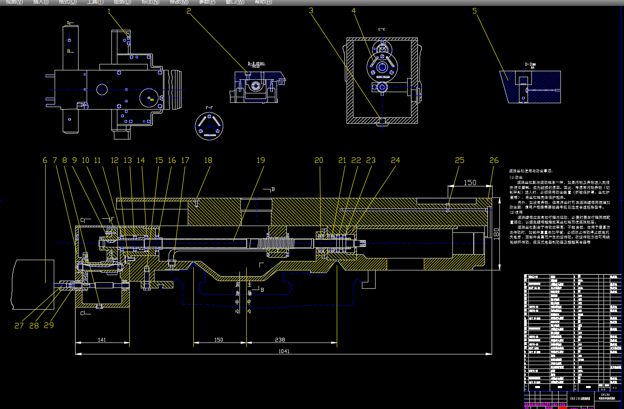
Task: Open the 窗口(W) menu
Action: (235, 2)
